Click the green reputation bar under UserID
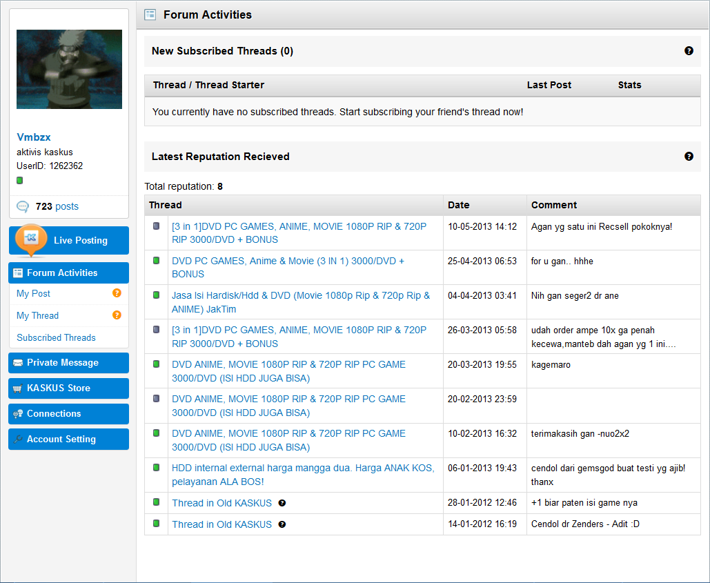710x583 pixels. pos(20,181)
